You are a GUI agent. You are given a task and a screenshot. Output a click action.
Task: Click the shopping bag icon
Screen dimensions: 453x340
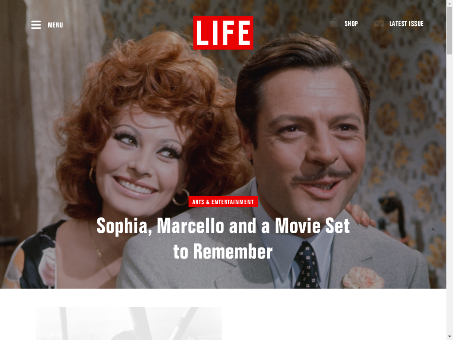pyautogui.click(x=334, y=23)
